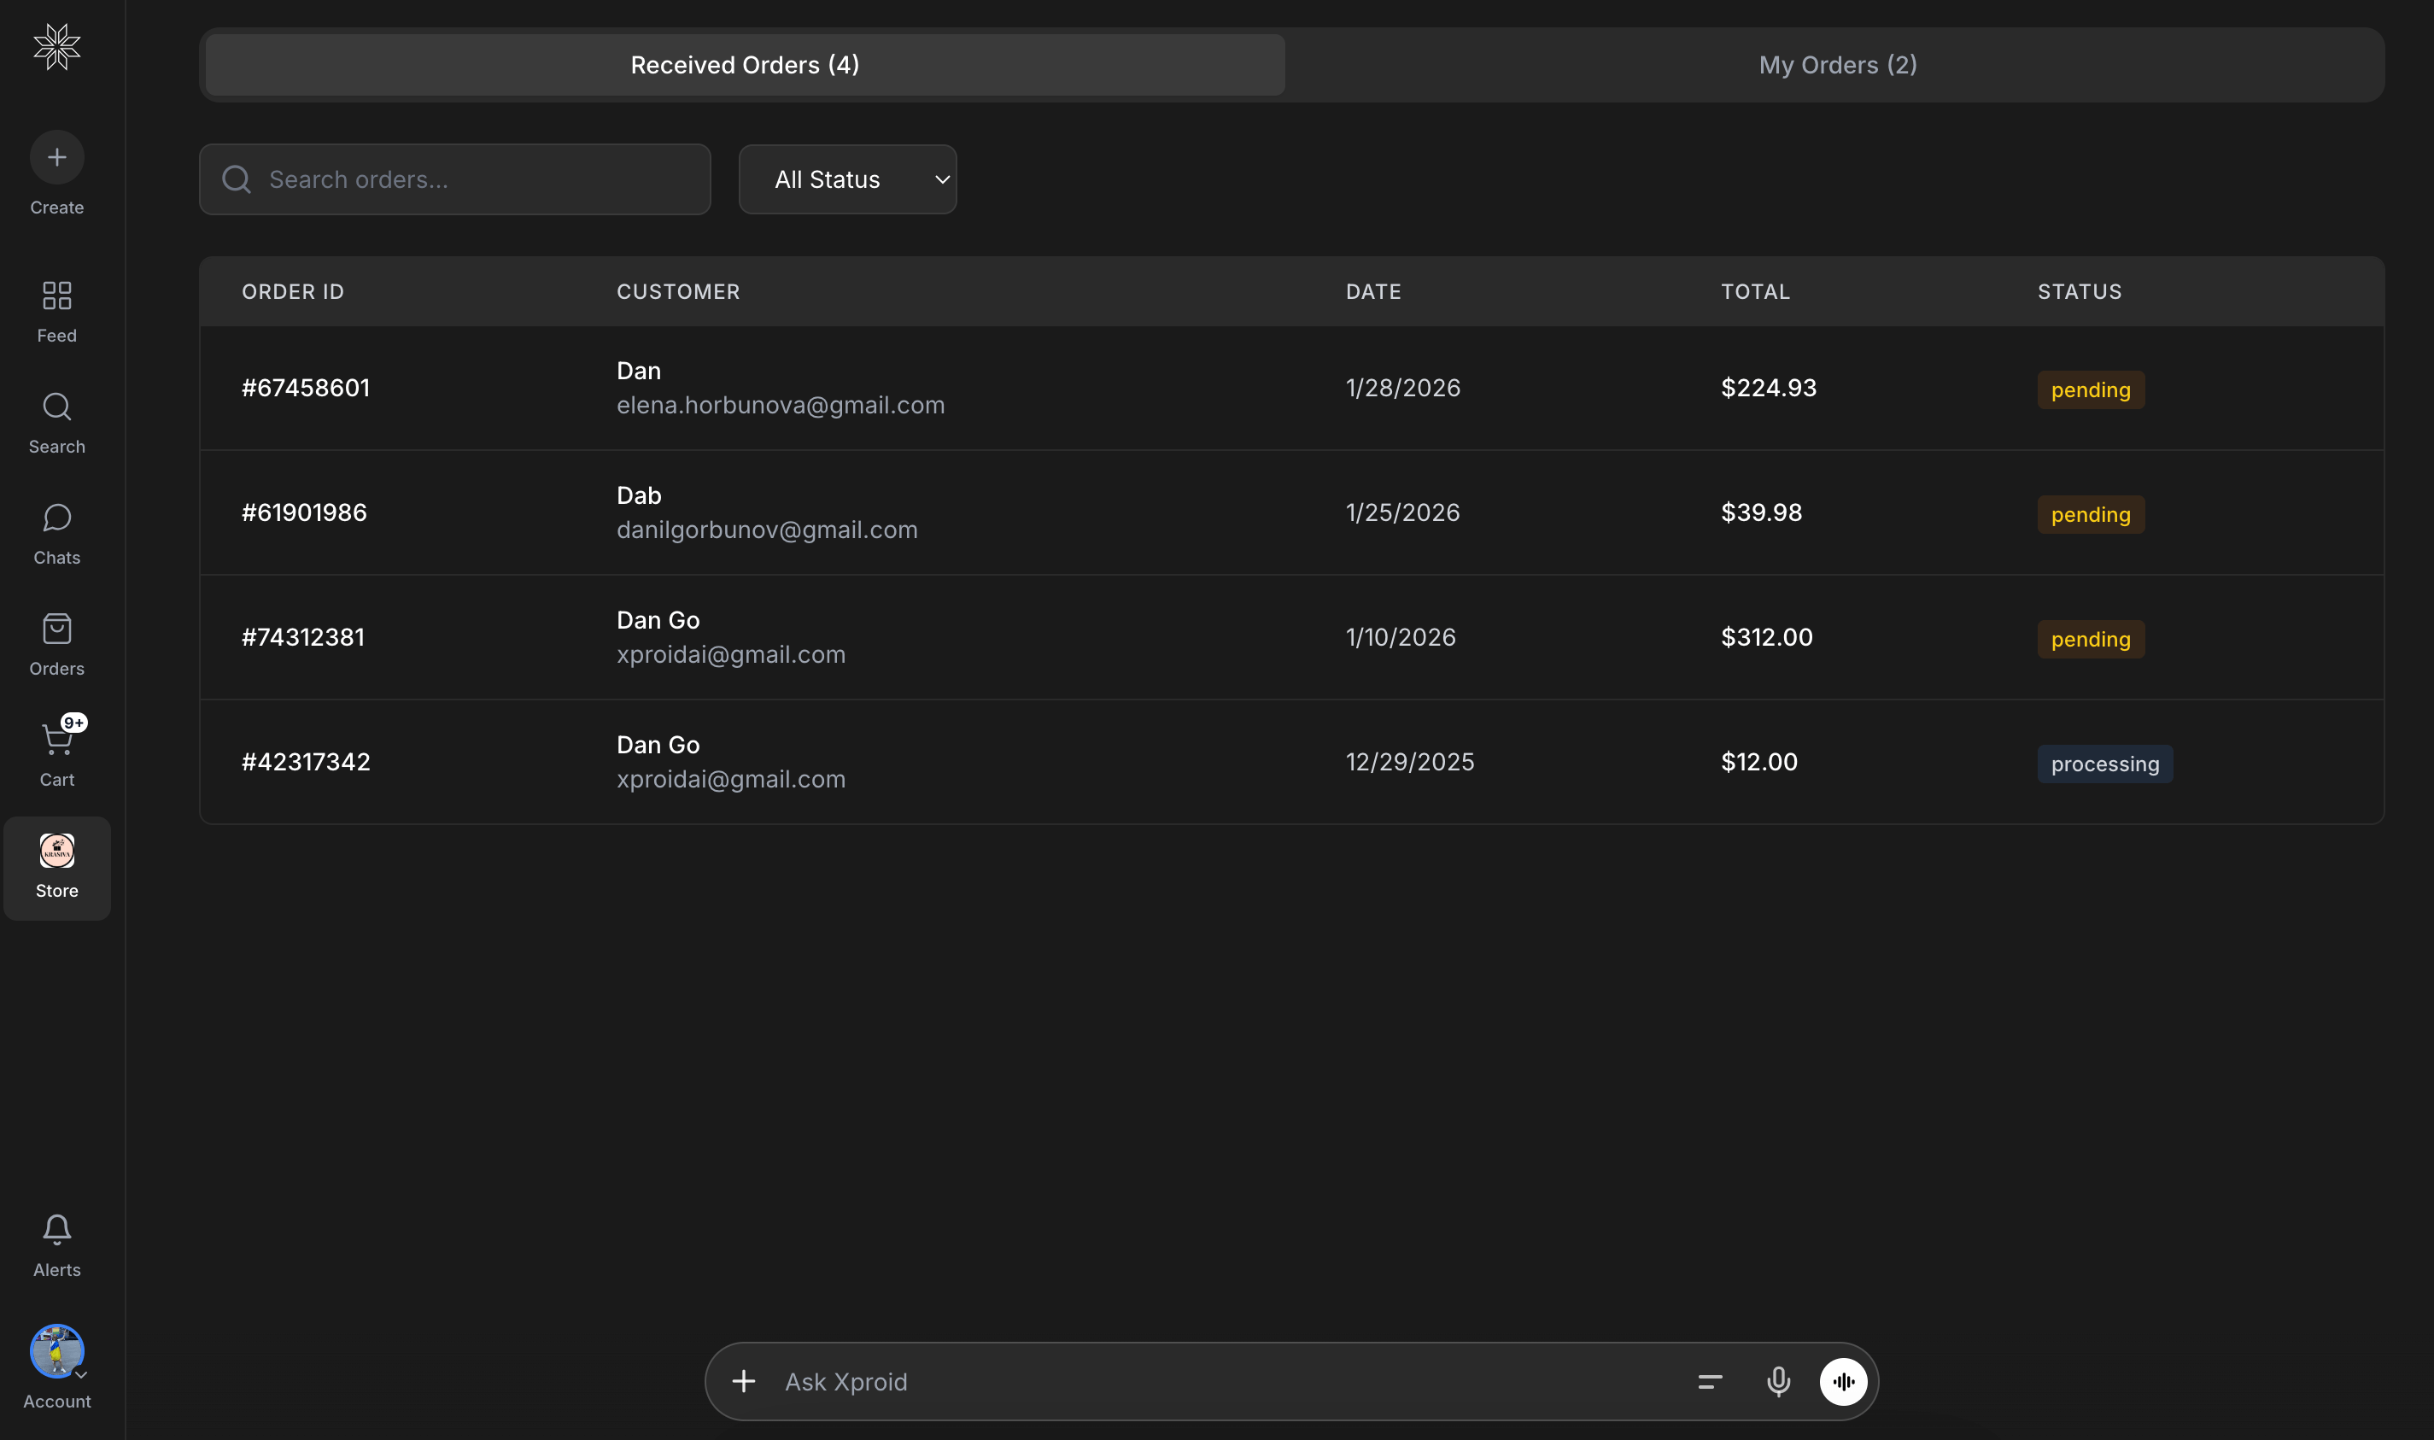Open the All Status dropdown
Viewport: 2434px width, 1440px height.
847,179
